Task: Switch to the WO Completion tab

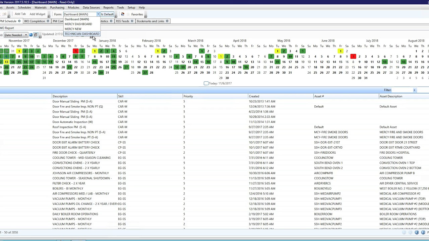Action: [34, 21]
